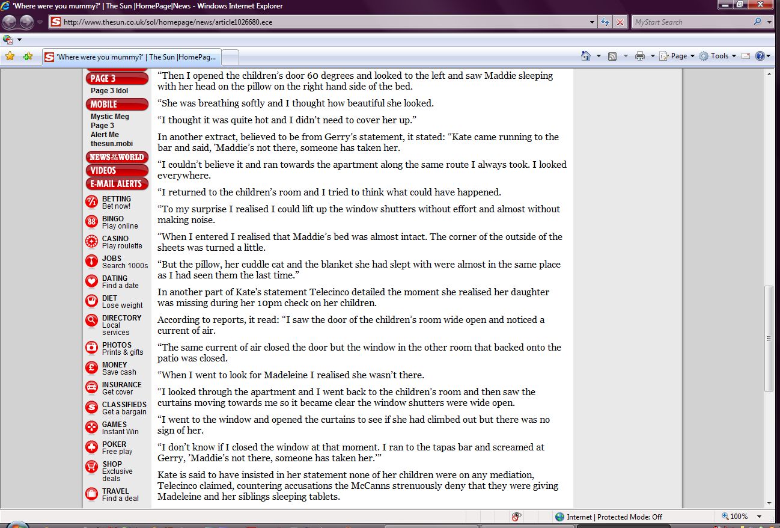This screenshot has height=528, width=780.
Task: Open the Help question mark icon
Action: tap(760, 56)
